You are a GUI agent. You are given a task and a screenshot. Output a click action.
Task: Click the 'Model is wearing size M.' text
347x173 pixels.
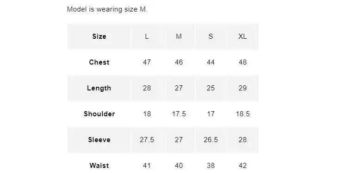coord(107,9)
